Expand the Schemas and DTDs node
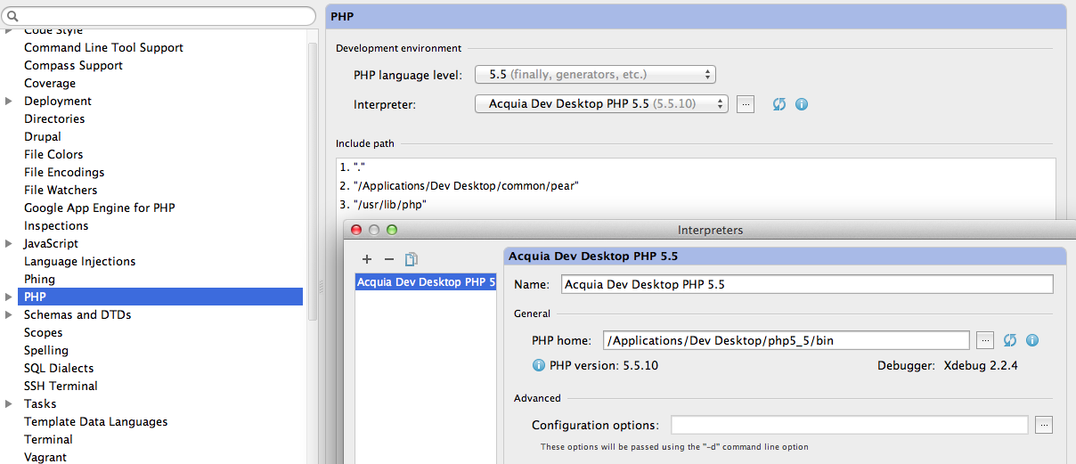The image size is (1076, 464). pyautogui.click(x=9, y=315)
